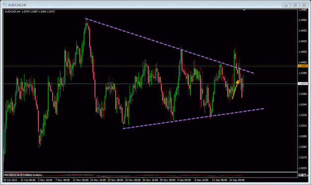311x185 pixels.
Task: Click the 12 Nov 00:00 time label
Action: 81,180
